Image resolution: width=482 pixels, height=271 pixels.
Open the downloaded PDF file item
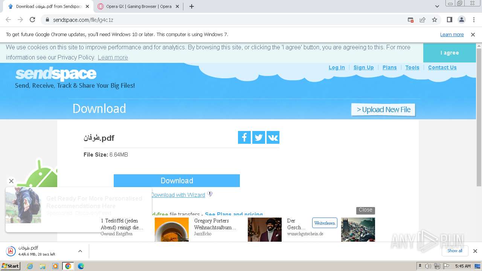[x=37, y=251]
